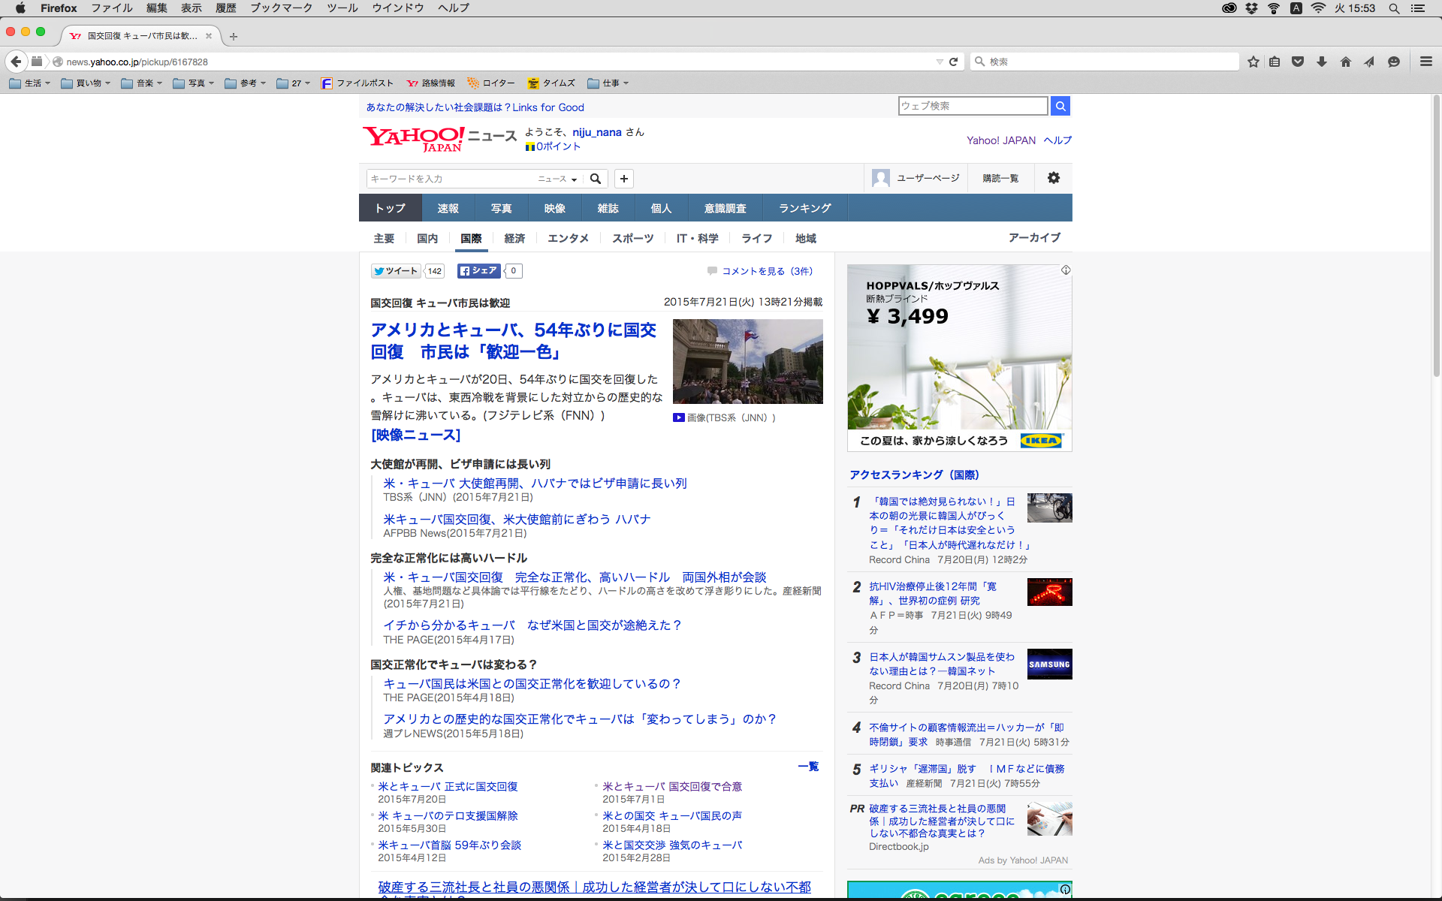Switch to the ランキング tab
Screen dimensions: 1442x901
tap(804, 208)
